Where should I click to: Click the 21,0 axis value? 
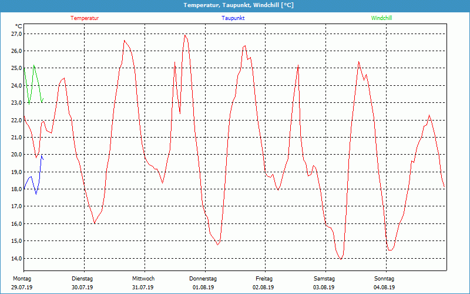(x=17, y=138)
